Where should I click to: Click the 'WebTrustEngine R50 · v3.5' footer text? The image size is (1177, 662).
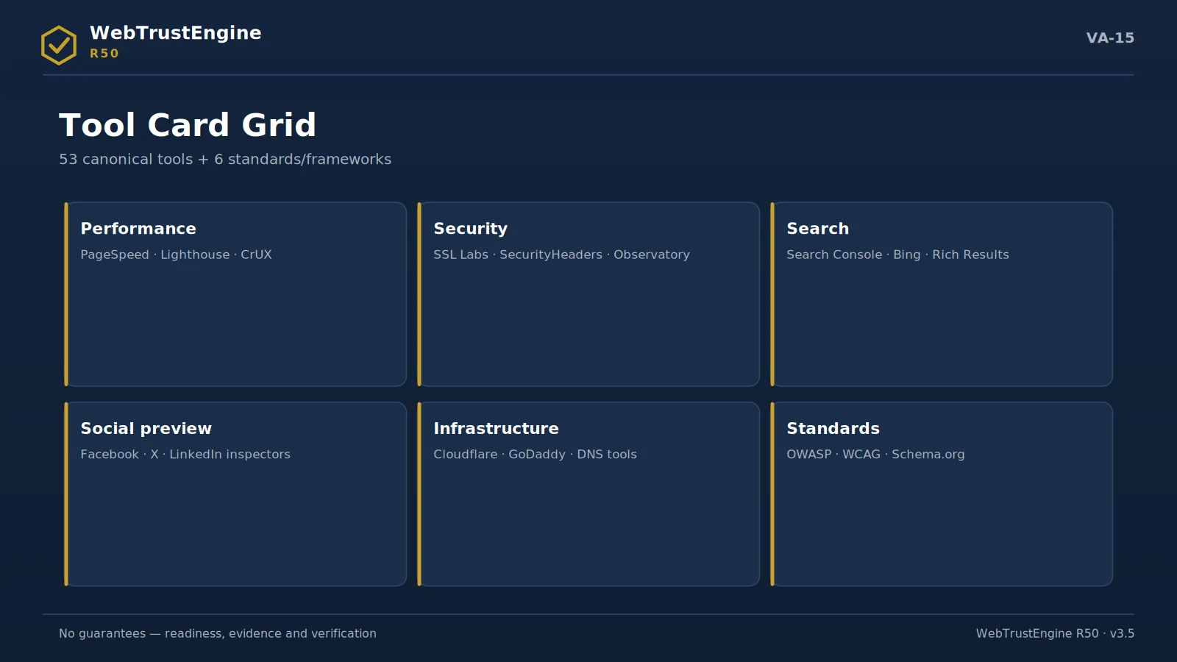coord(1055,633)
